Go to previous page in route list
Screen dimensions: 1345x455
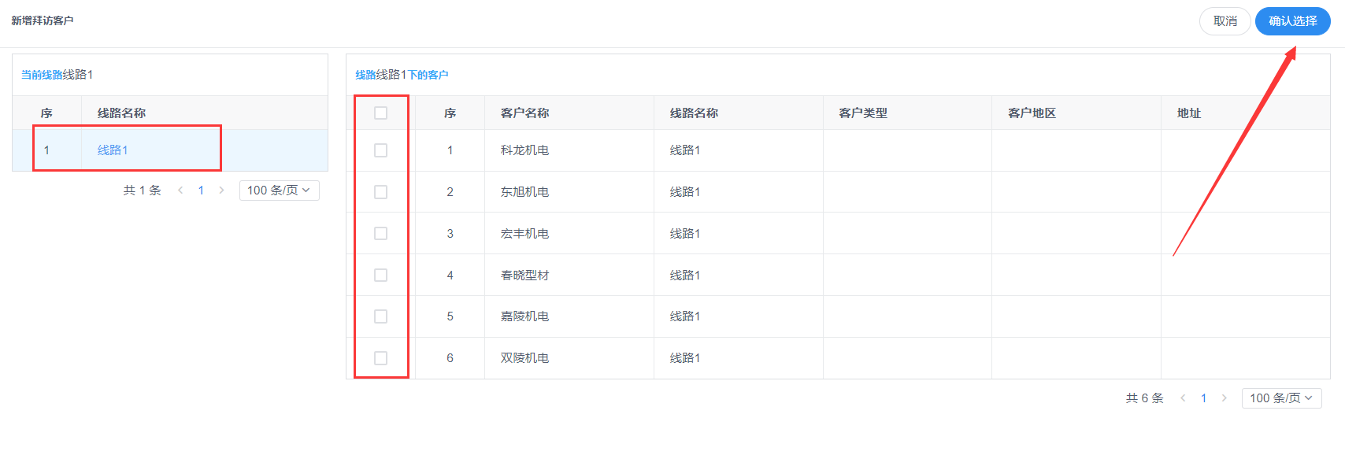pyautogui.click(x=180, y=191)
